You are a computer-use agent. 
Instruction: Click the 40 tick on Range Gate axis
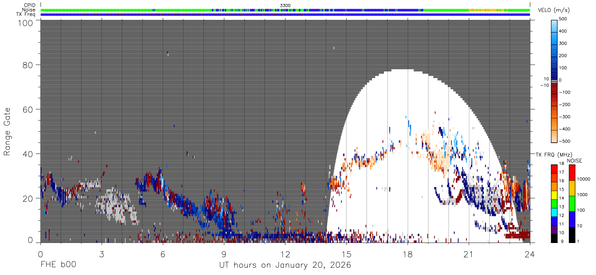tap(28, 154)
